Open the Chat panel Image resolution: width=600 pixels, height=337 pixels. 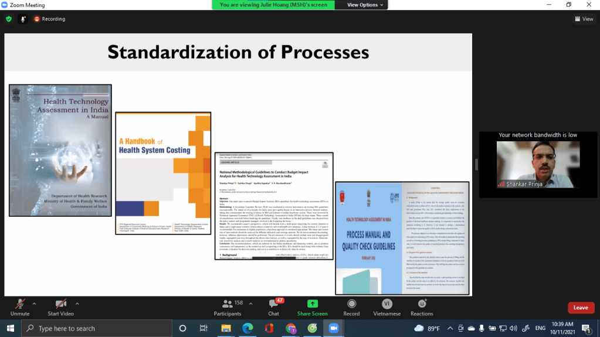[273, 307]
